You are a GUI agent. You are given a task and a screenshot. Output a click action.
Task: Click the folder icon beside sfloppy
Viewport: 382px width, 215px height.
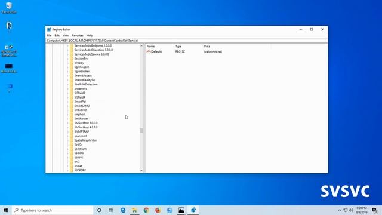(72, 63)
